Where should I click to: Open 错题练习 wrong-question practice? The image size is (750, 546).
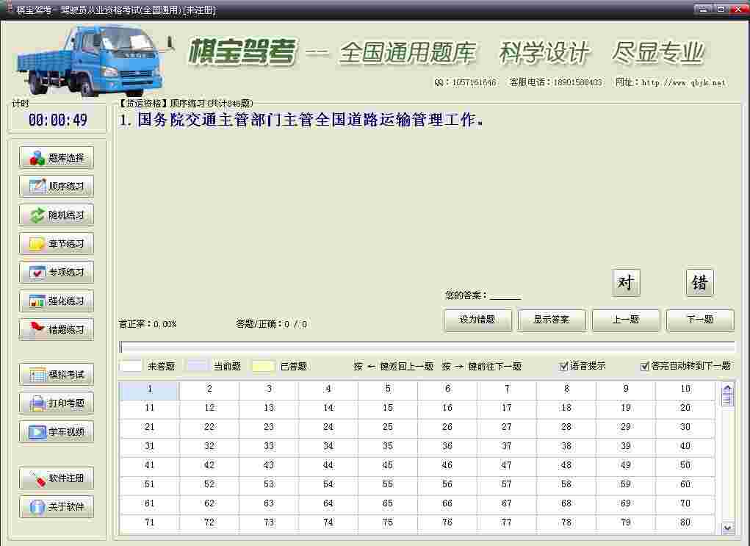point(57,330)
